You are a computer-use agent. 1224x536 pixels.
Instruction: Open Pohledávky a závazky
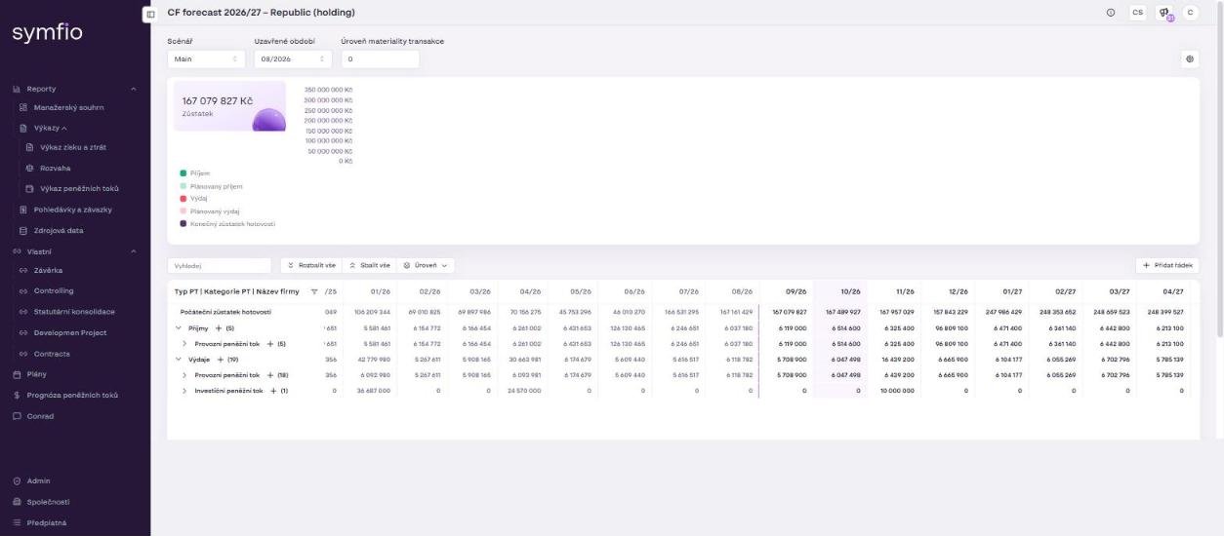coord(72,210)
